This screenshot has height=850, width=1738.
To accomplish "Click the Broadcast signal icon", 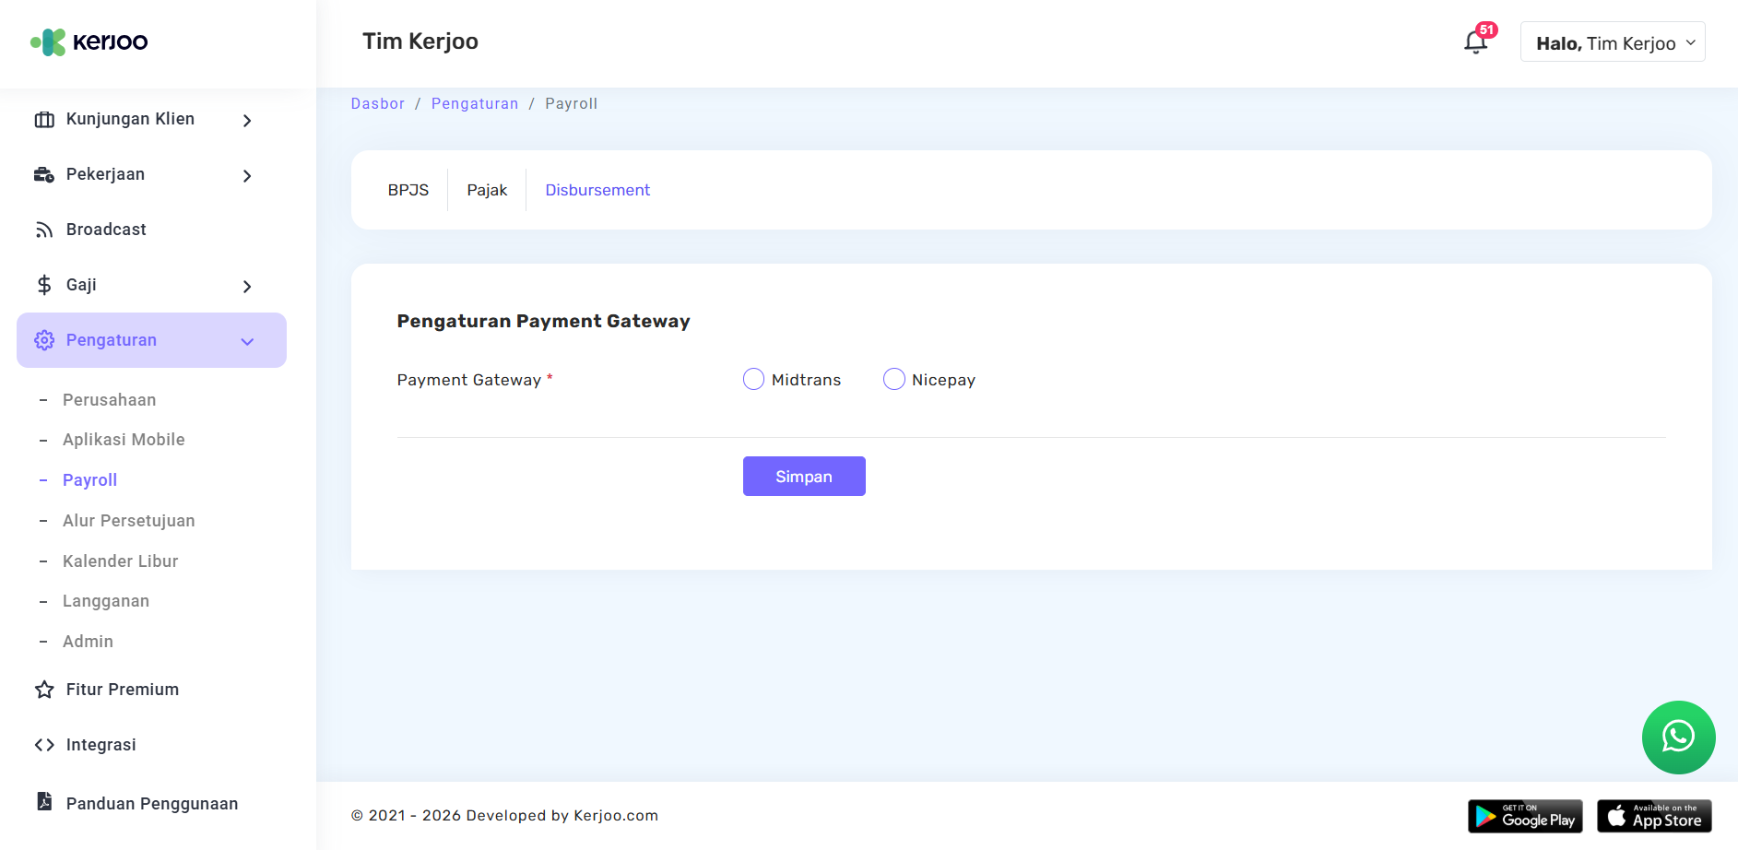I will point(44,230).
